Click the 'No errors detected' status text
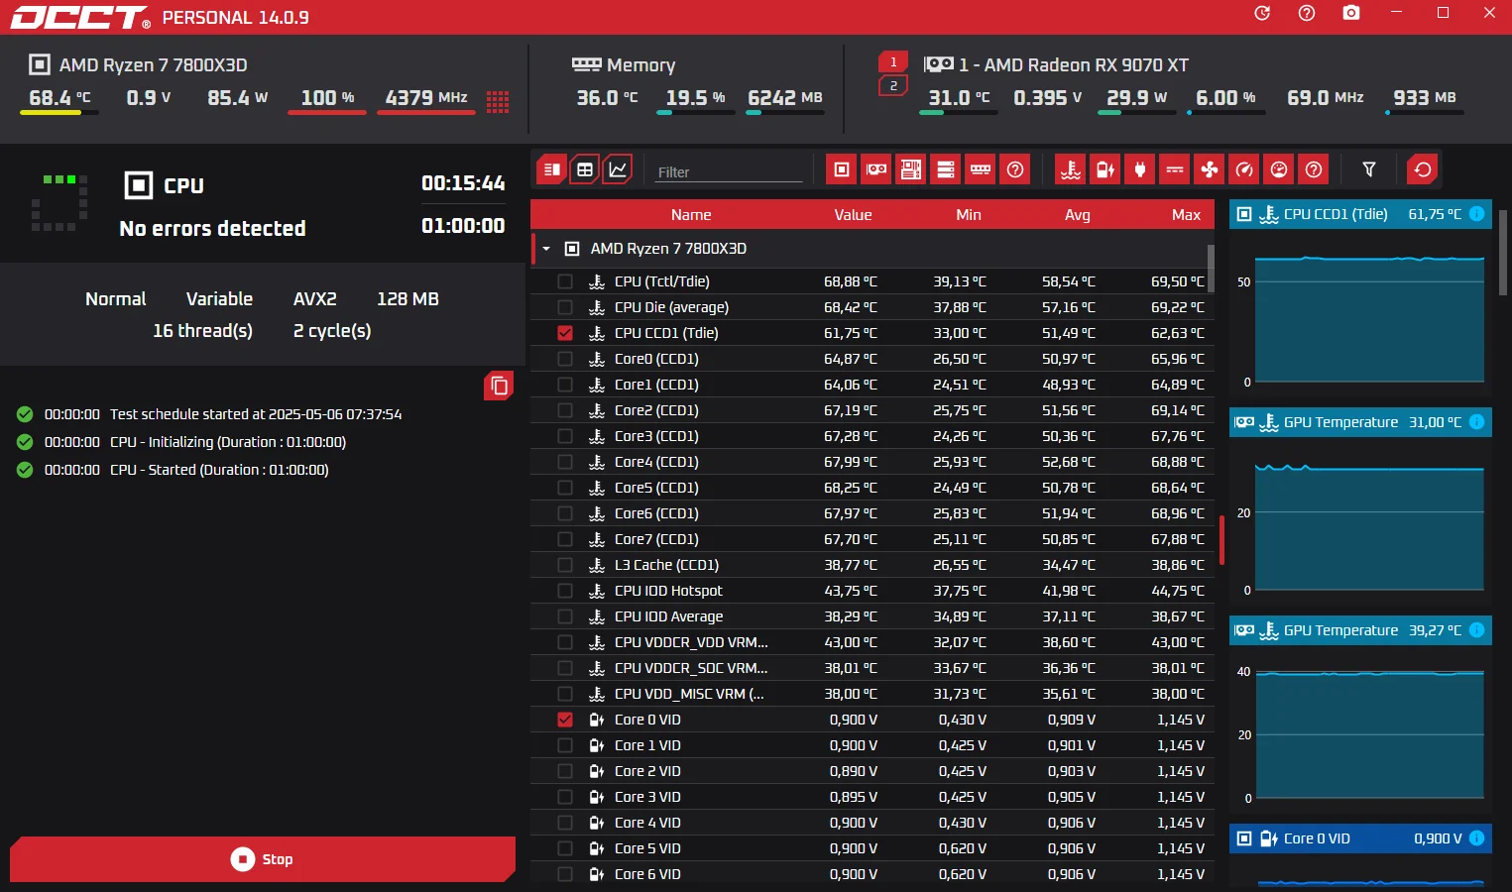1512x892 pixels. click(x=212, y=229)
